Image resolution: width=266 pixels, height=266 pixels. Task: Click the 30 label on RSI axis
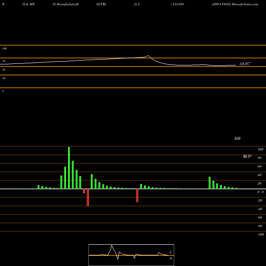[x=4, y=78]
